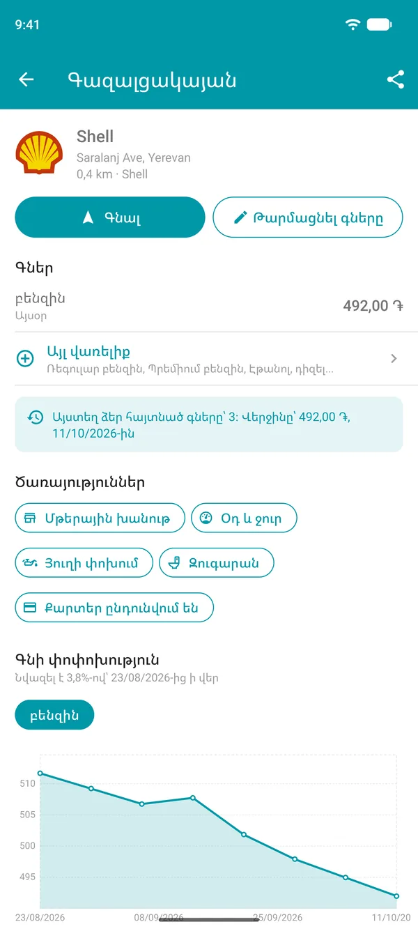Select the Մթերային խանութ service chip
Screen dimensions: 418x931
pyautogui.click(x=100, y=518)
